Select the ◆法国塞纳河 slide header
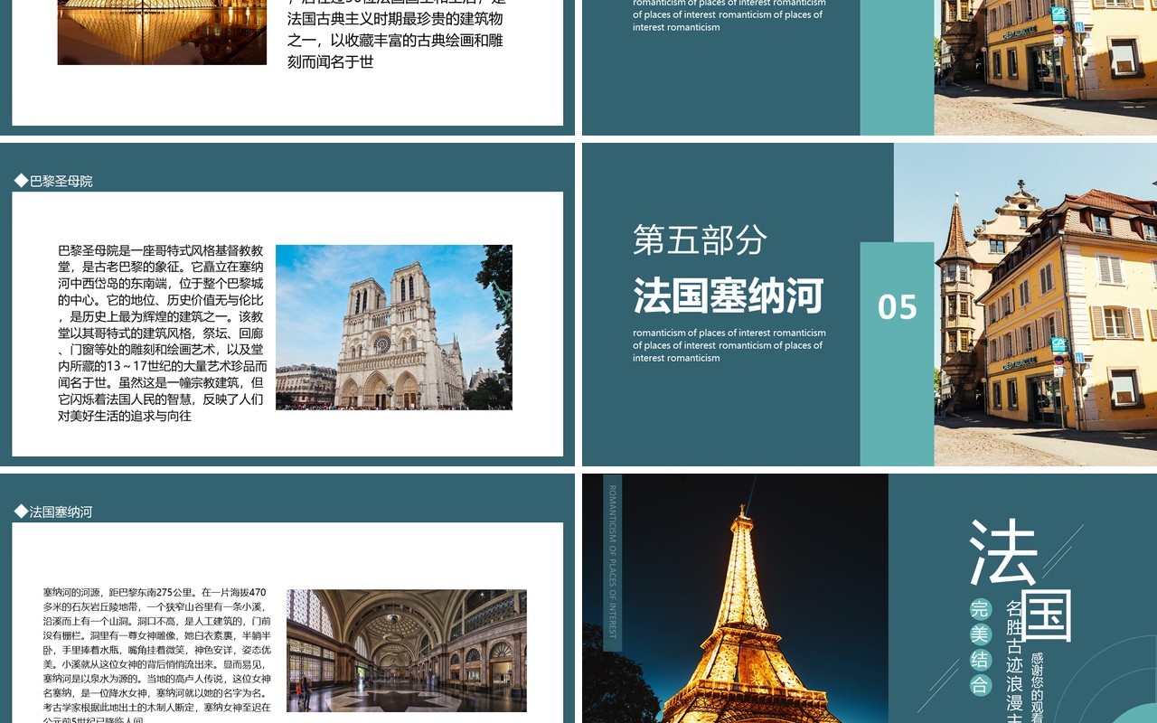The width and height of the screenshot is (1157, 723). coord(53,512)
